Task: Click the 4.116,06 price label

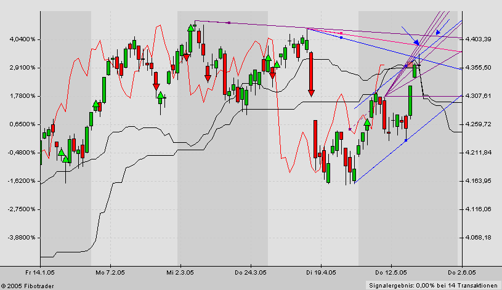Action: [x=479, y=209]
